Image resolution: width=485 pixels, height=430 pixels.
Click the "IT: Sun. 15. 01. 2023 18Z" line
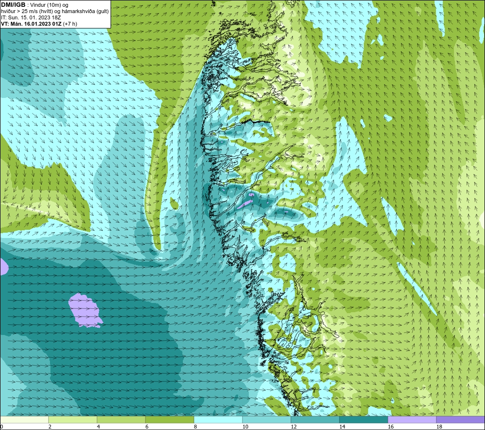click(31, 17)
